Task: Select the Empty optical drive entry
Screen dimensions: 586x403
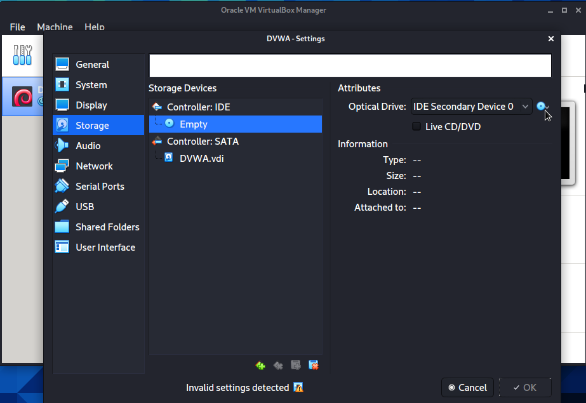Action: coord(236,124)
